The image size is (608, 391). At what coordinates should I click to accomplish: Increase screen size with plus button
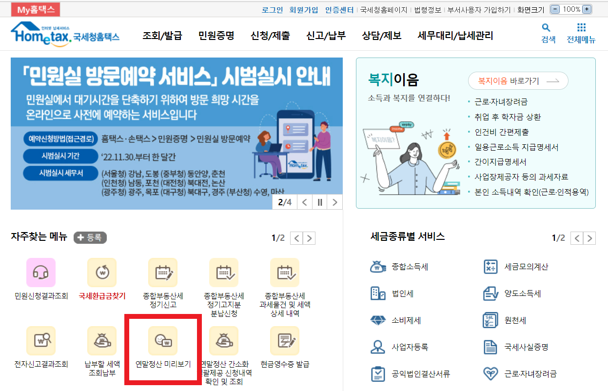[x=587, y=9]
